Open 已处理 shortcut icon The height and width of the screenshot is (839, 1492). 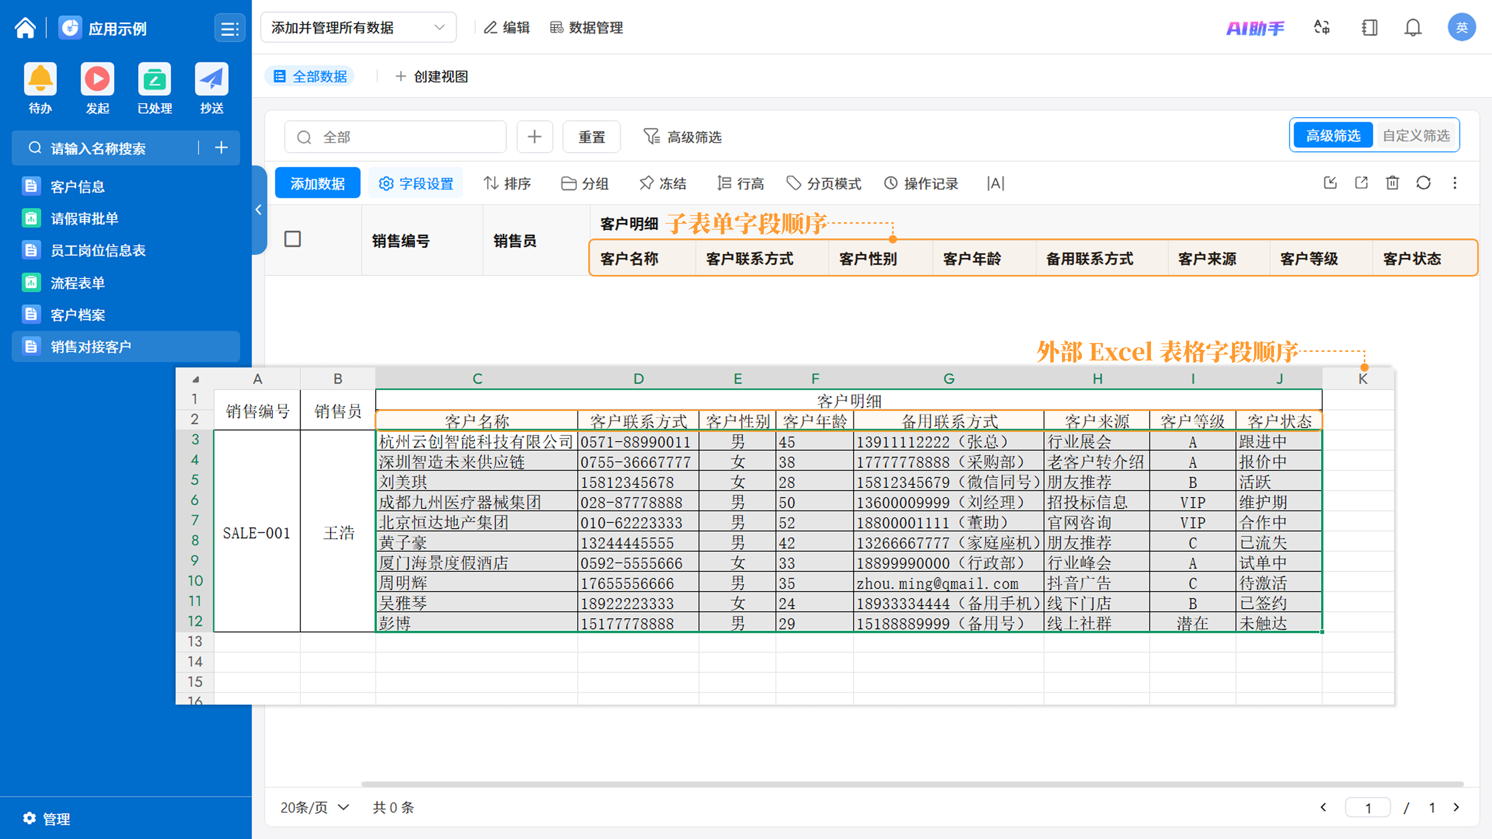[x=155, y=79]
